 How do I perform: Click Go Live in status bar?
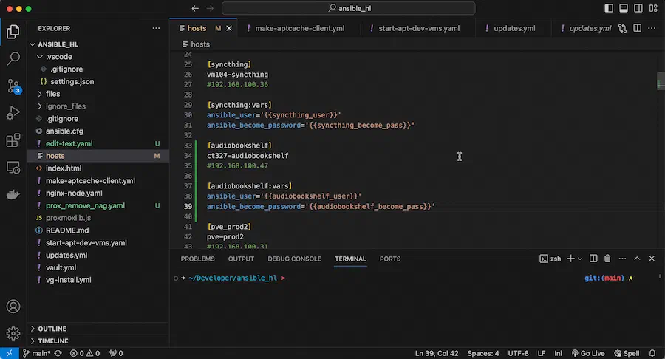pos(588,353)
